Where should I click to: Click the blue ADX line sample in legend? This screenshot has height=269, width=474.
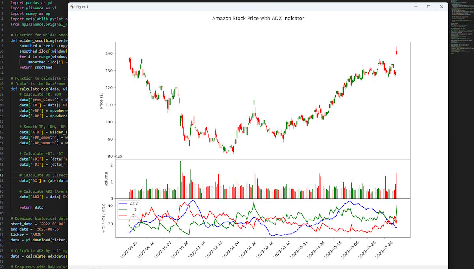pos(123,204)
